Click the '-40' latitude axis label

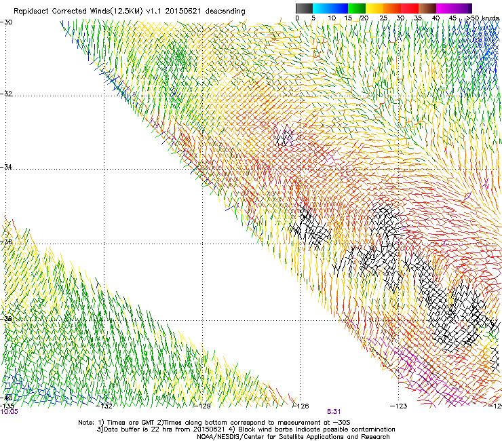coord(6,398)
